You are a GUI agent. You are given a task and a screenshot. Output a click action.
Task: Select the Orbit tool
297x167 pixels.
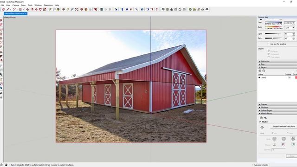(64, 9)
